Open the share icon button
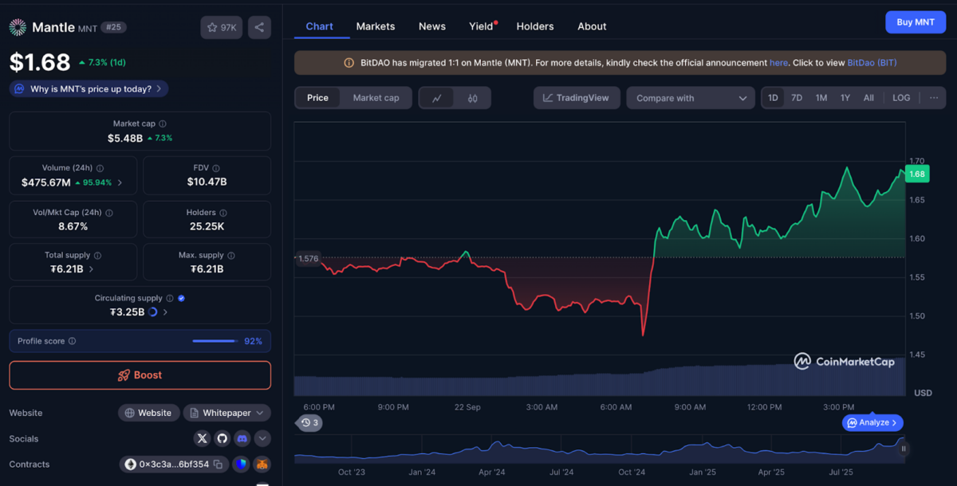Viewport: 957px width, 486px height. pyautogui.click(x=259, y=27)
